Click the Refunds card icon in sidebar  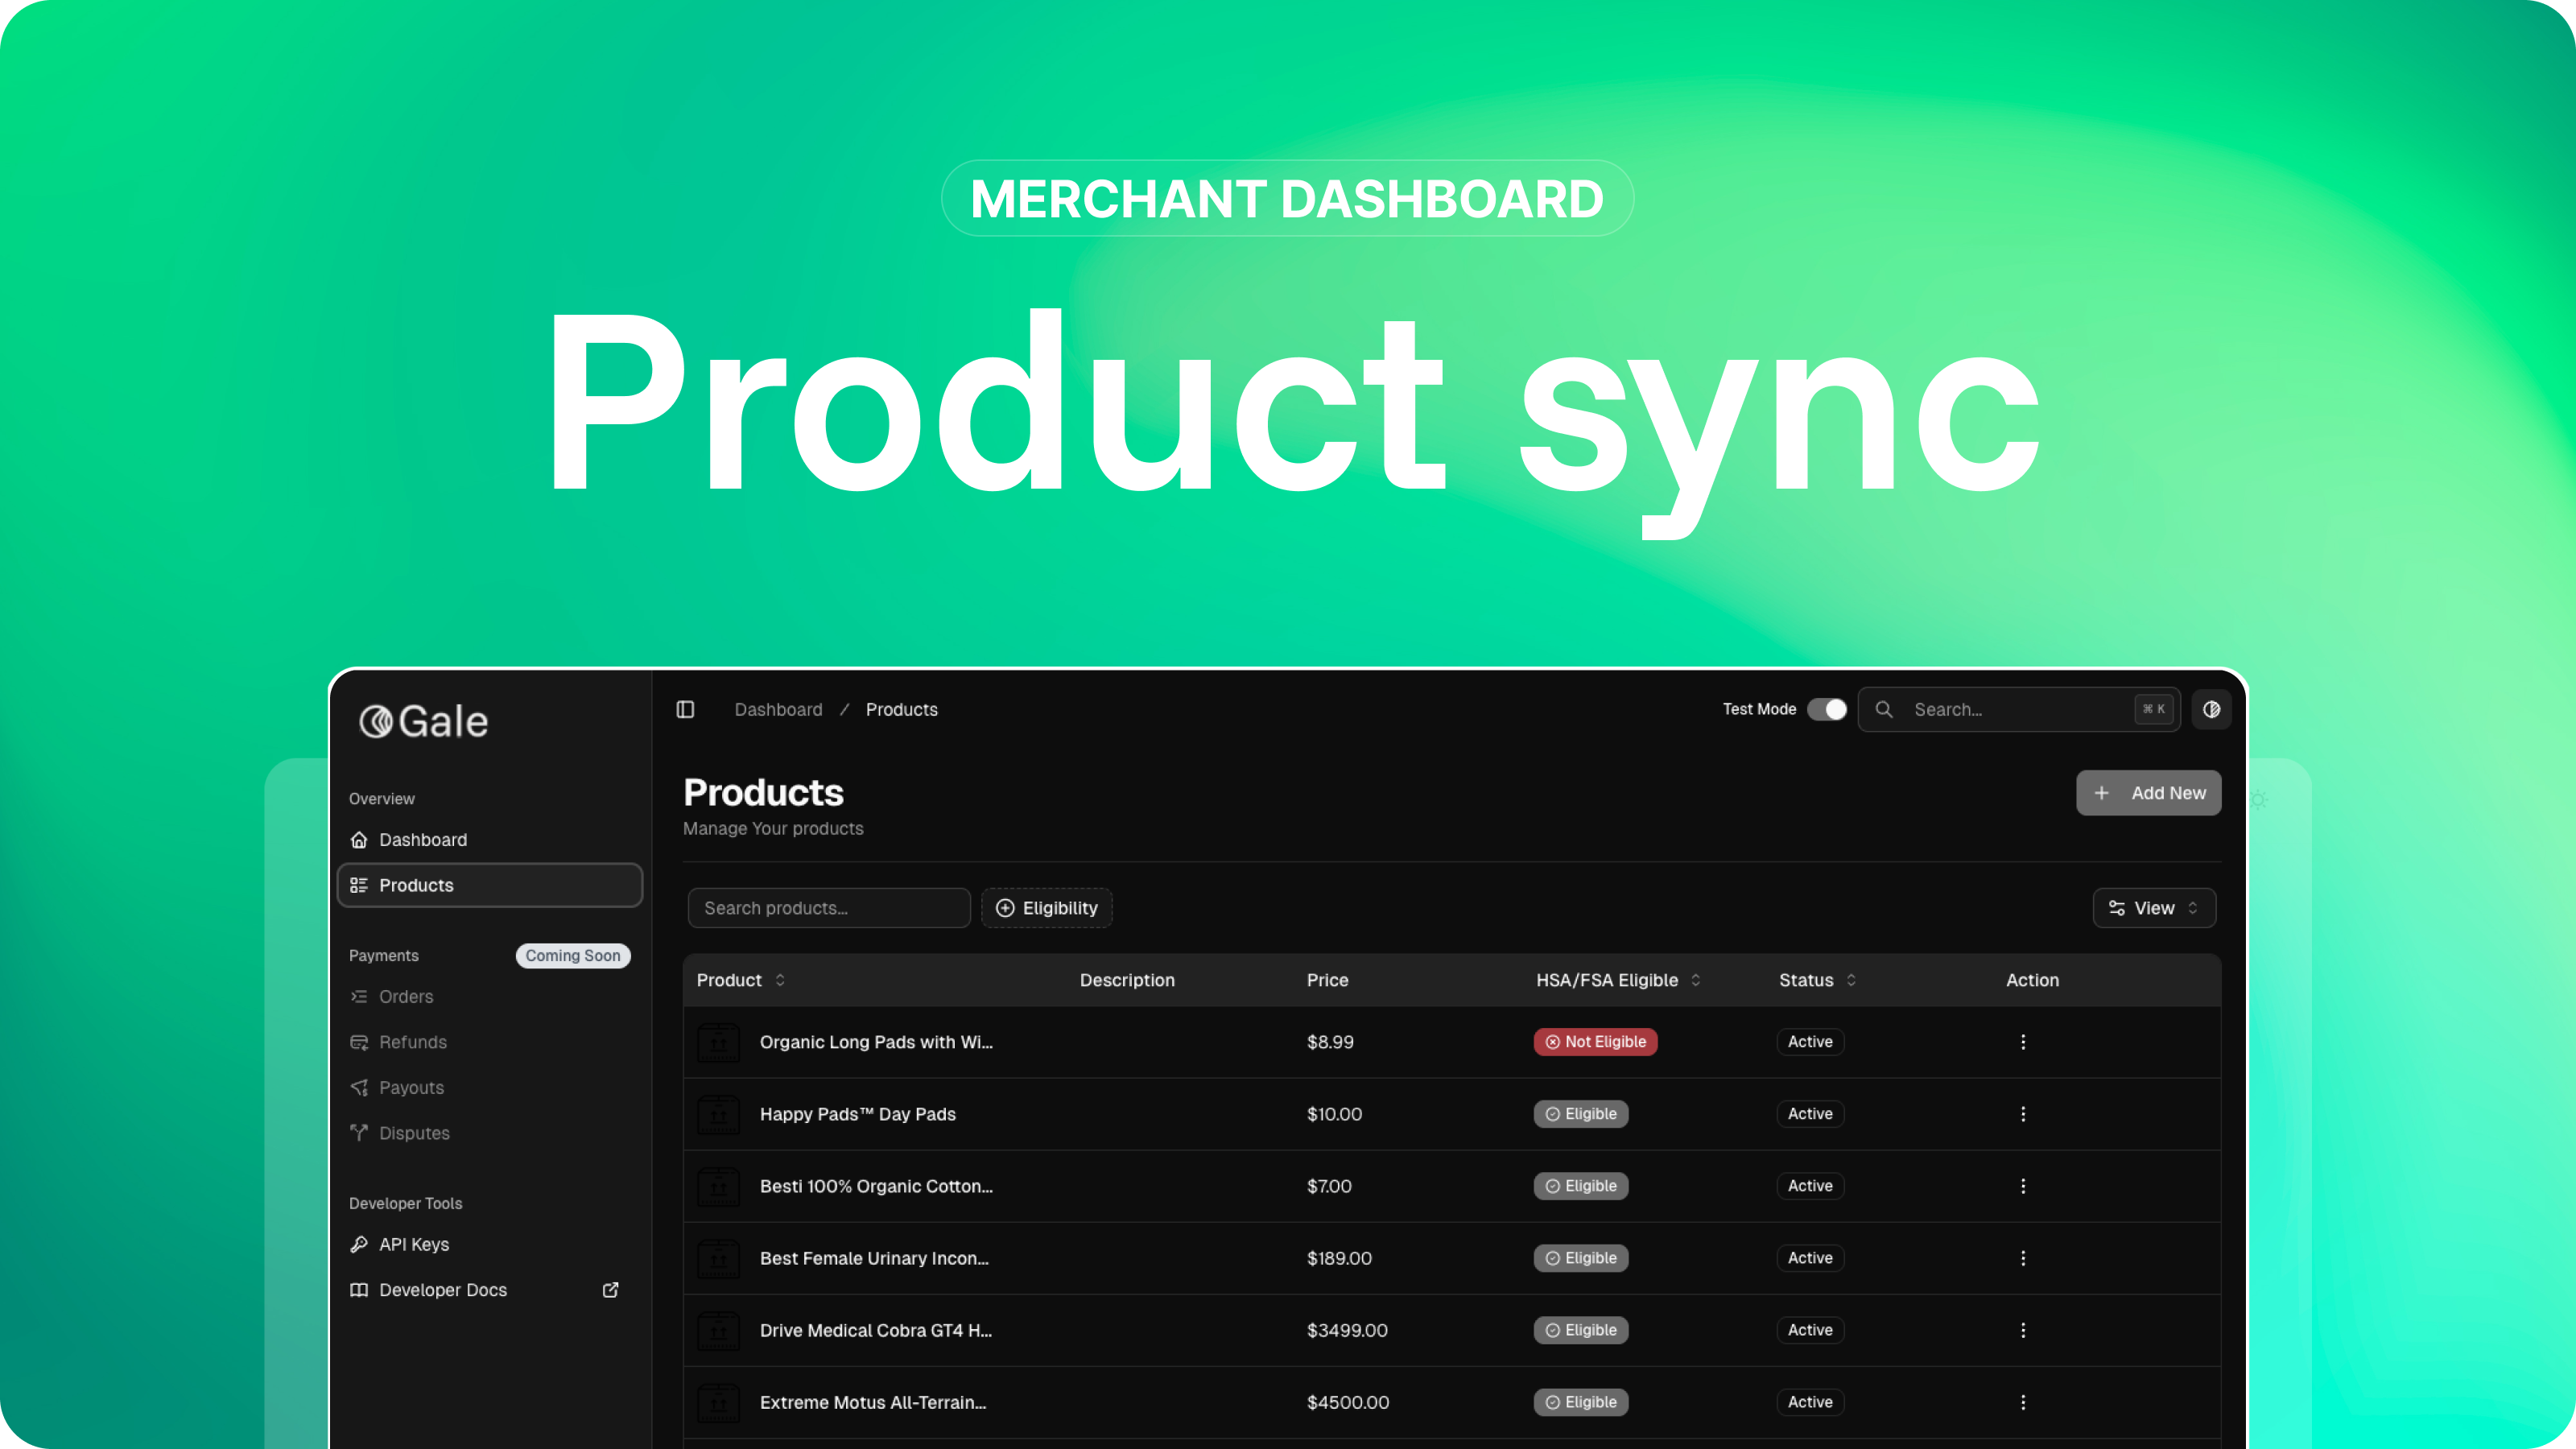coord(359,1042)
